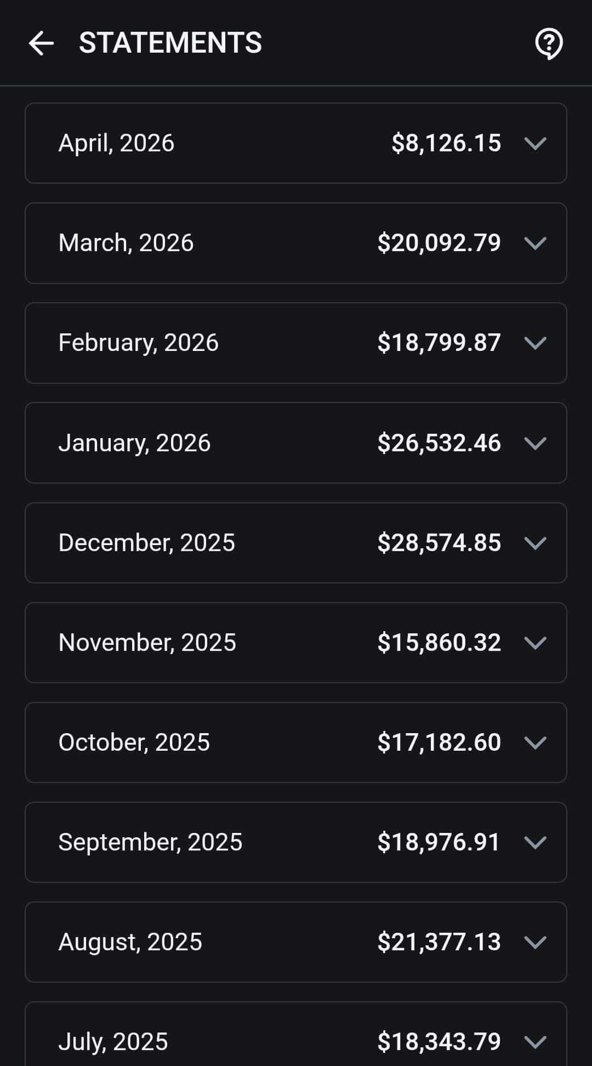Viewport: 592px width, 1066px height.
Task: Expand the August, 2025 statement chevron
Action: click(x=535, y=942)
